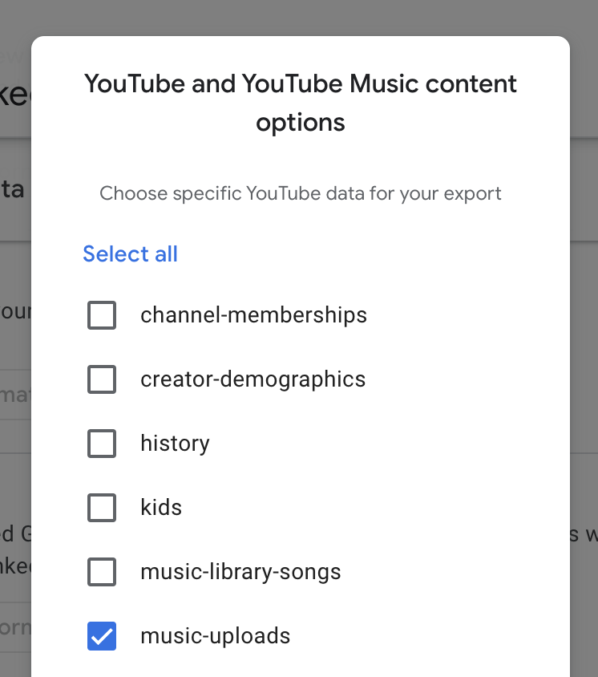Viewport: 598px width, 677px height.
Task: Click the dimmed backdrop right of the dialog
Action: (584, 321)
